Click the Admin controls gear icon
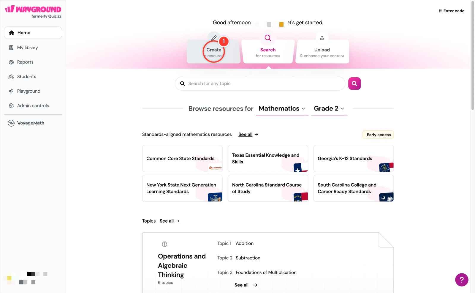Viewport: 475px width, 293px height. pos(11,106)
